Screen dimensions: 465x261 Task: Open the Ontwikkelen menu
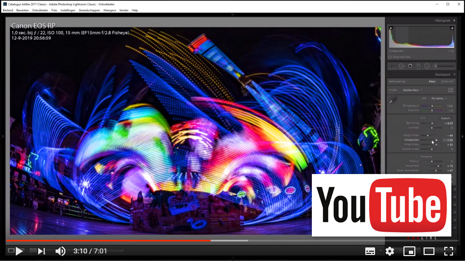pyautogui.click(x=40, y=10)
